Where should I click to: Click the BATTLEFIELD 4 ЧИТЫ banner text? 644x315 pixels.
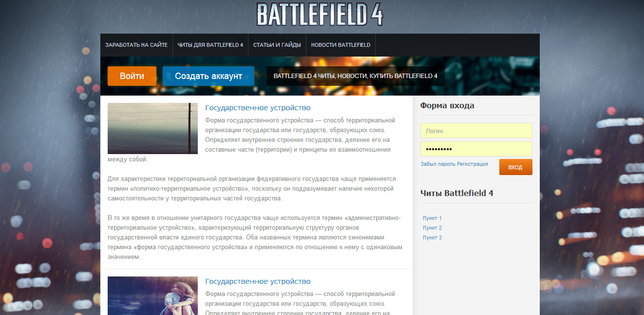click(355, 76)
